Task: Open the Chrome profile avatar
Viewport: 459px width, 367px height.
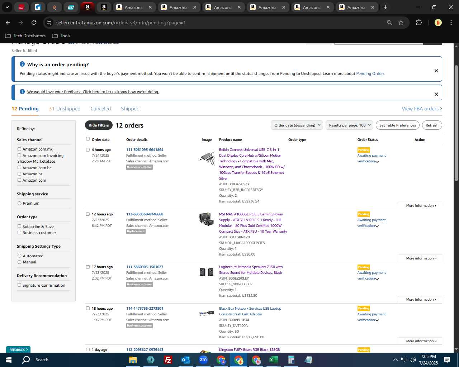Action: (438, 23)
